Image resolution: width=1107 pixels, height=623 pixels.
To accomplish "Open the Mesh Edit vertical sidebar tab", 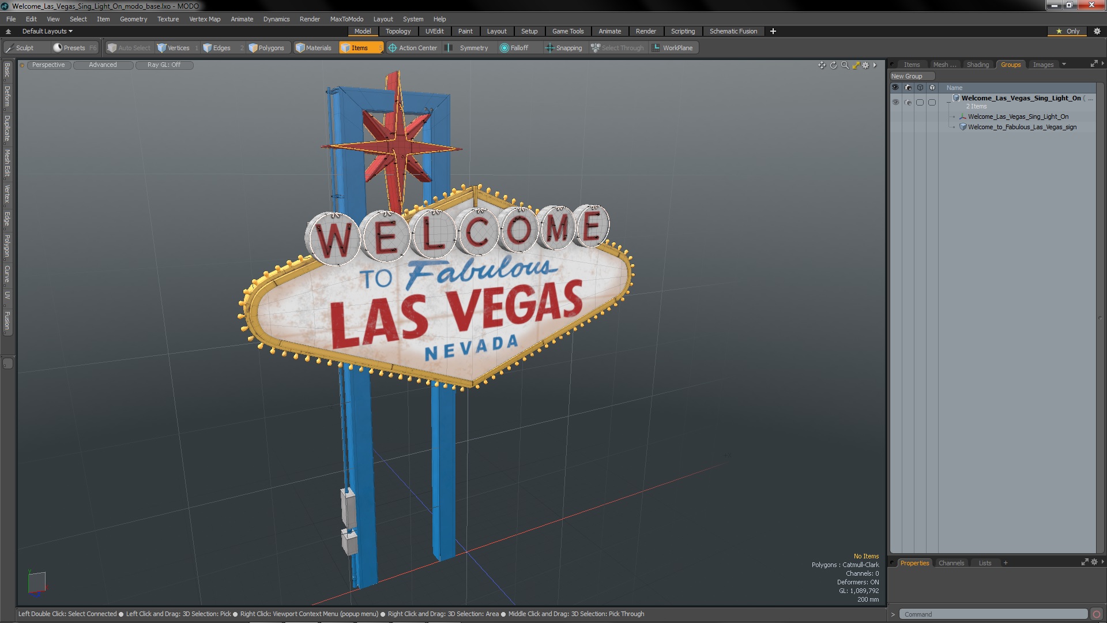I will (7, 163).
